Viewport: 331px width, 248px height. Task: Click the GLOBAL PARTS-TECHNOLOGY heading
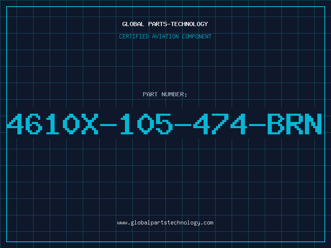point(165,24)
